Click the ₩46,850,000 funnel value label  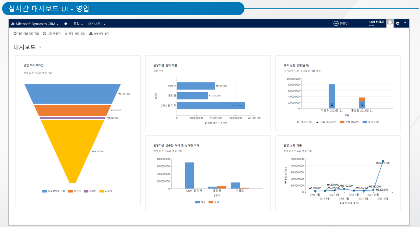pos(98,152)
